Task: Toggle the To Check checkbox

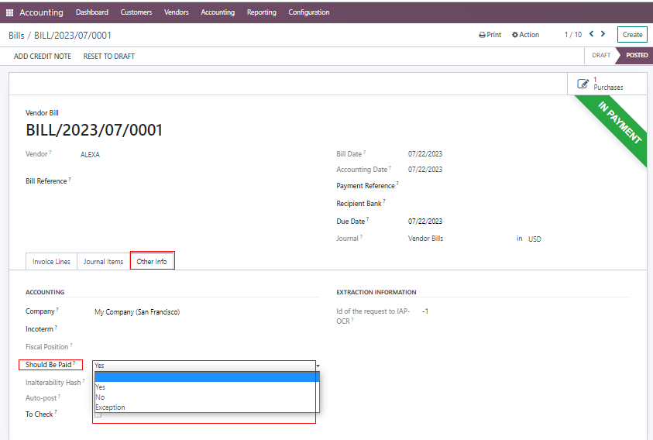Action: pos(98,414)
